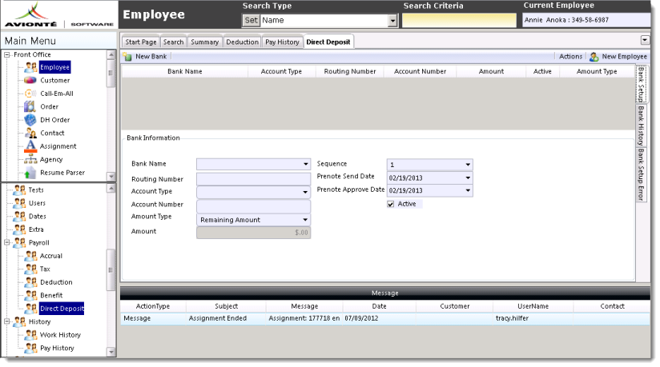Screen dimensions: 660x367
Task: Switch to the Pay History tab
Action: pos(282,42)
